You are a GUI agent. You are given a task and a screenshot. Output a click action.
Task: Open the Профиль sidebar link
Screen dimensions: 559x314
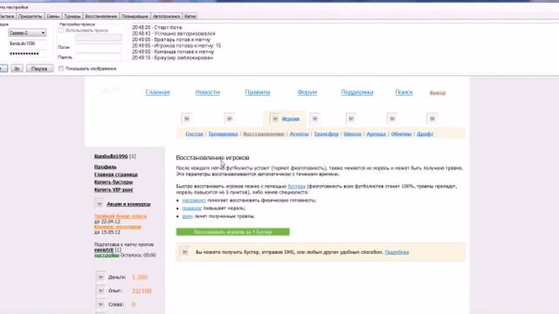(105, 167)
